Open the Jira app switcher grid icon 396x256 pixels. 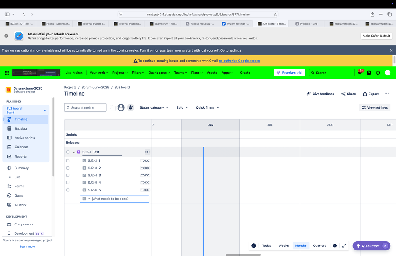click(x=7, y=73)
